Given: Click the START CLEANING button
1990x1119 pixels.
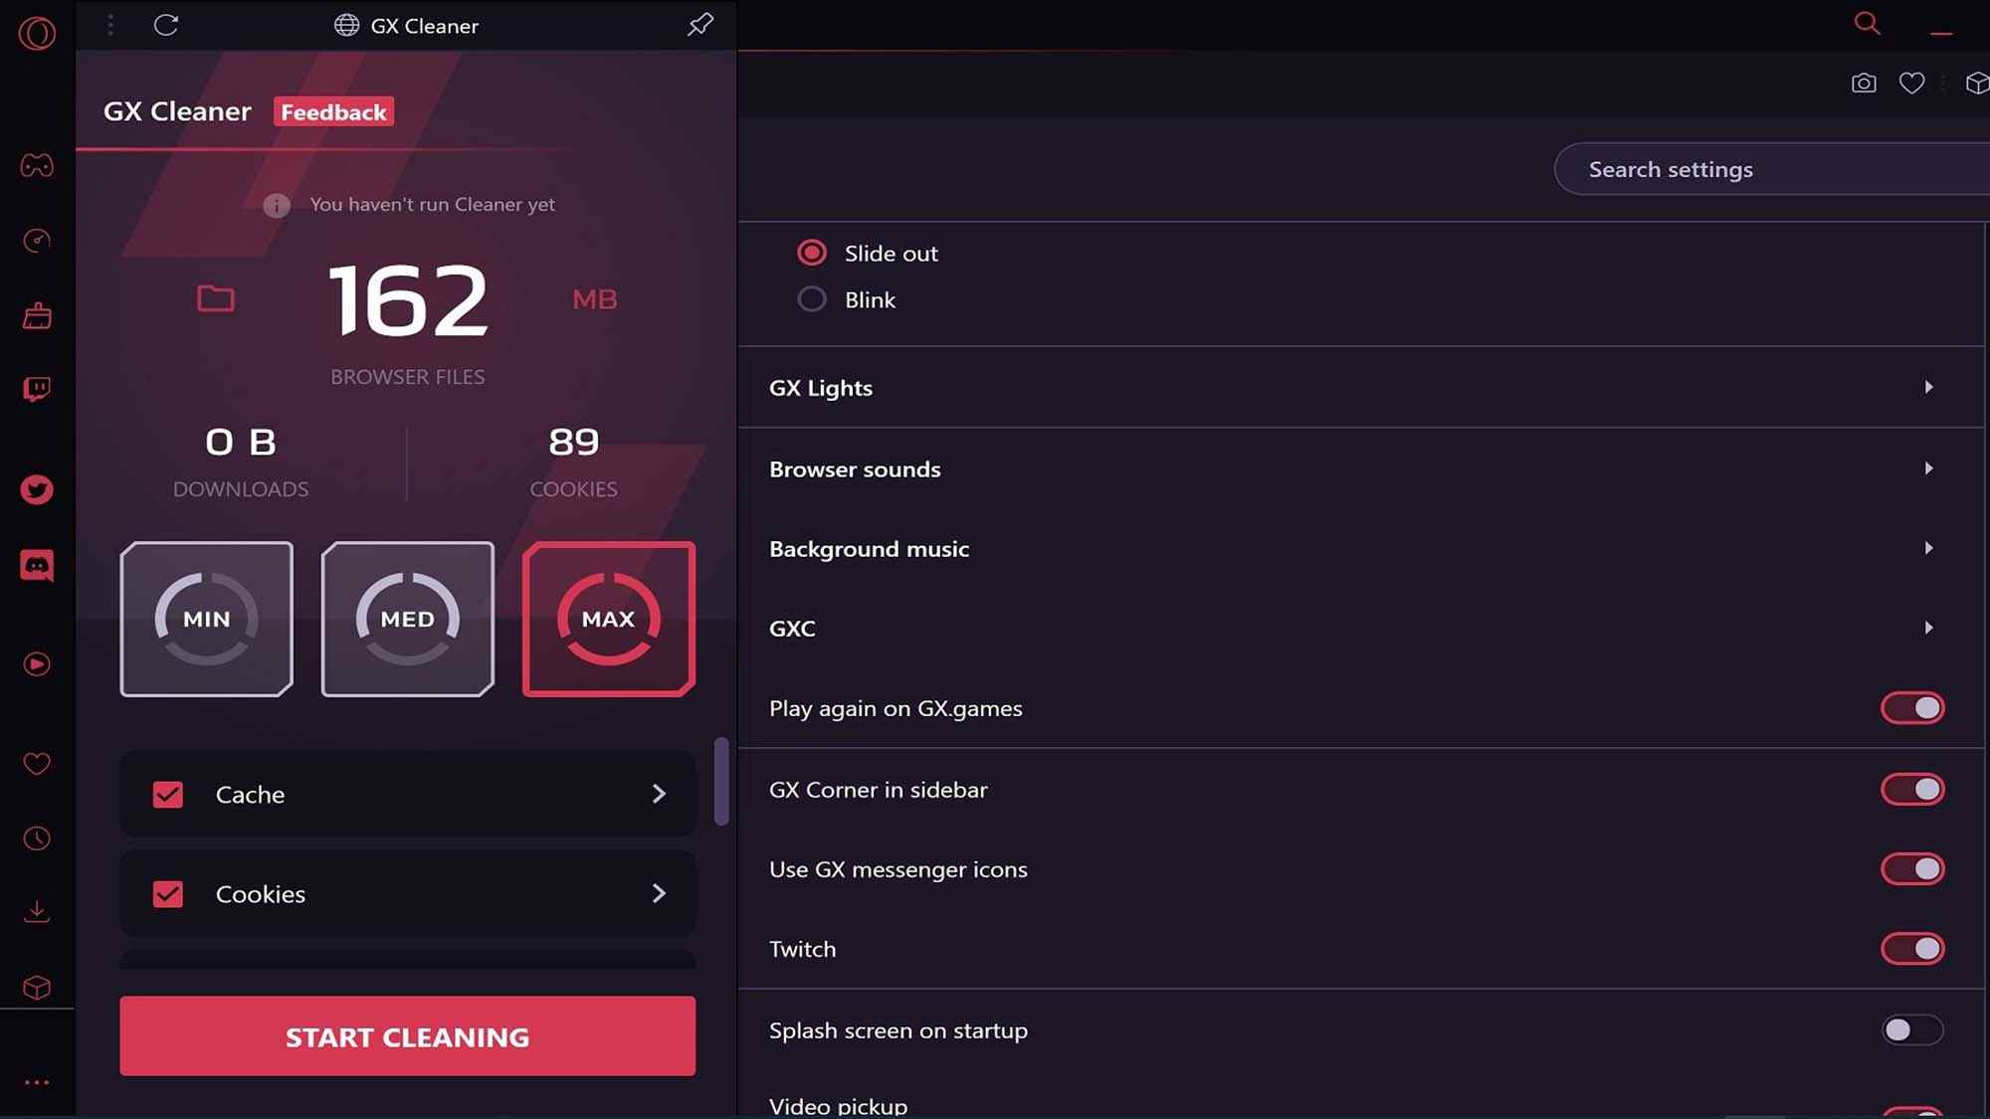Looking at the screenshot, I should 407,1035.
